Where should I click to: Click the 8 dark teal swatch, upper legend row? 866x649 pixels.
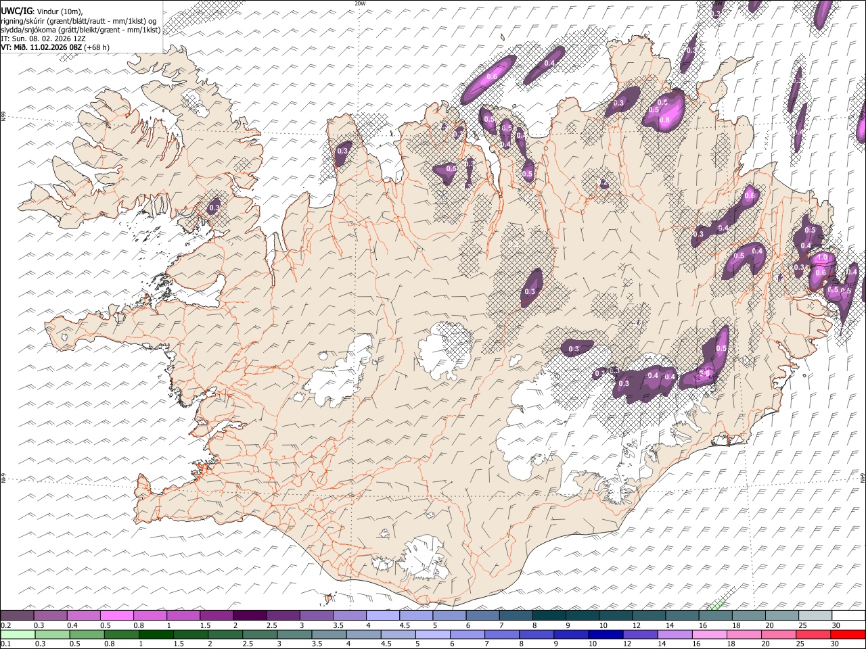click(549, 615)
